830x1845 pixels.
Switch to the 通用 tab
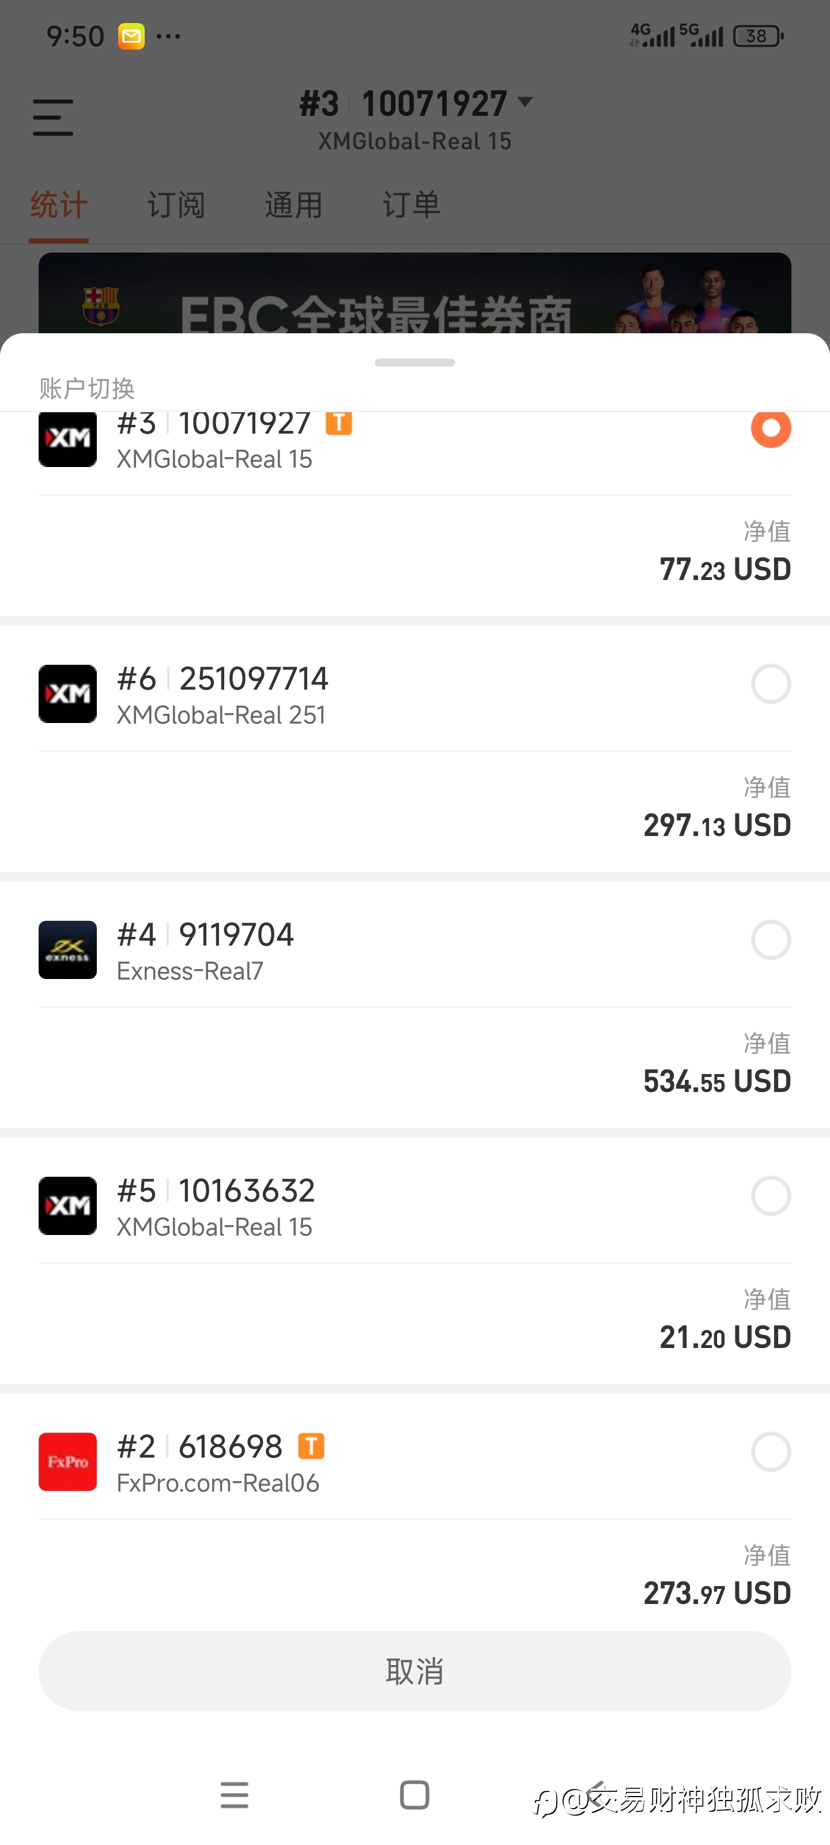293,206
